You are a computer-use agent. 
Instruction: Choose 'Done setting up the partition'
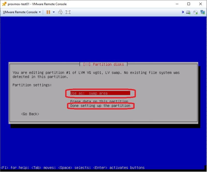100,106
